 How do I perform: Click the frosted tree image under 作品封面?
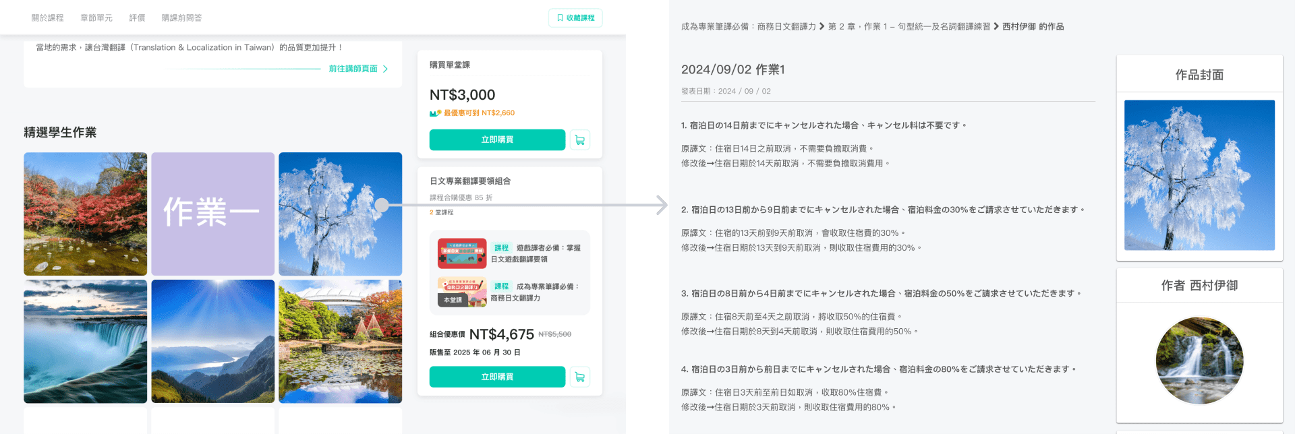(x=1200, y=175)
